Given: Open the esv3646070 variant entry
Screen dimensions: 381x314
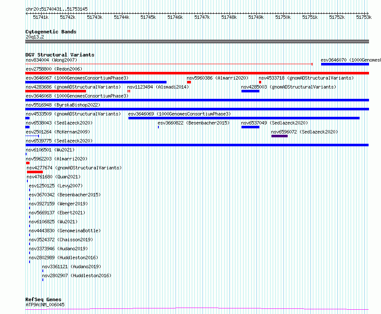Looking at the screenshot, I should pyautogui.click(x=351, y=60).
